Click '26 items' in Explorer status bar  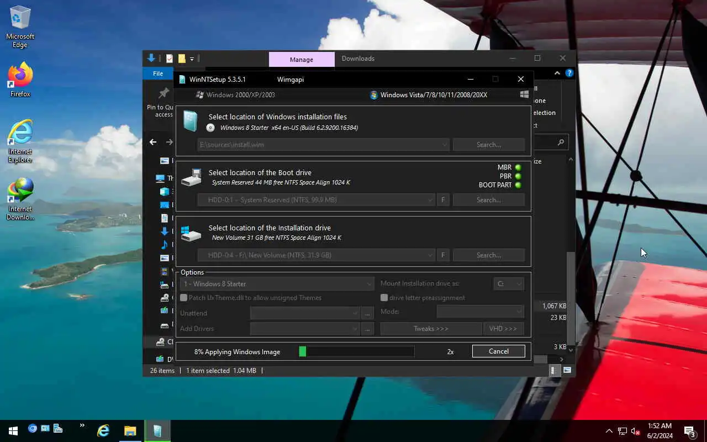162,371
